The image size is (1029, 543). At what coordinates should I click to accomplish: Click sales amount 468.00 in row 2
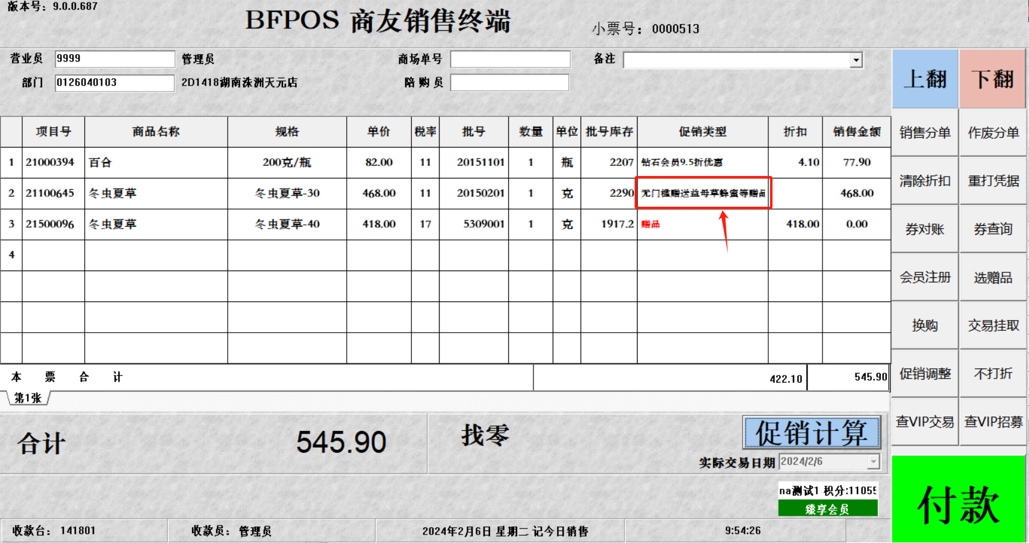pos(857,193)
